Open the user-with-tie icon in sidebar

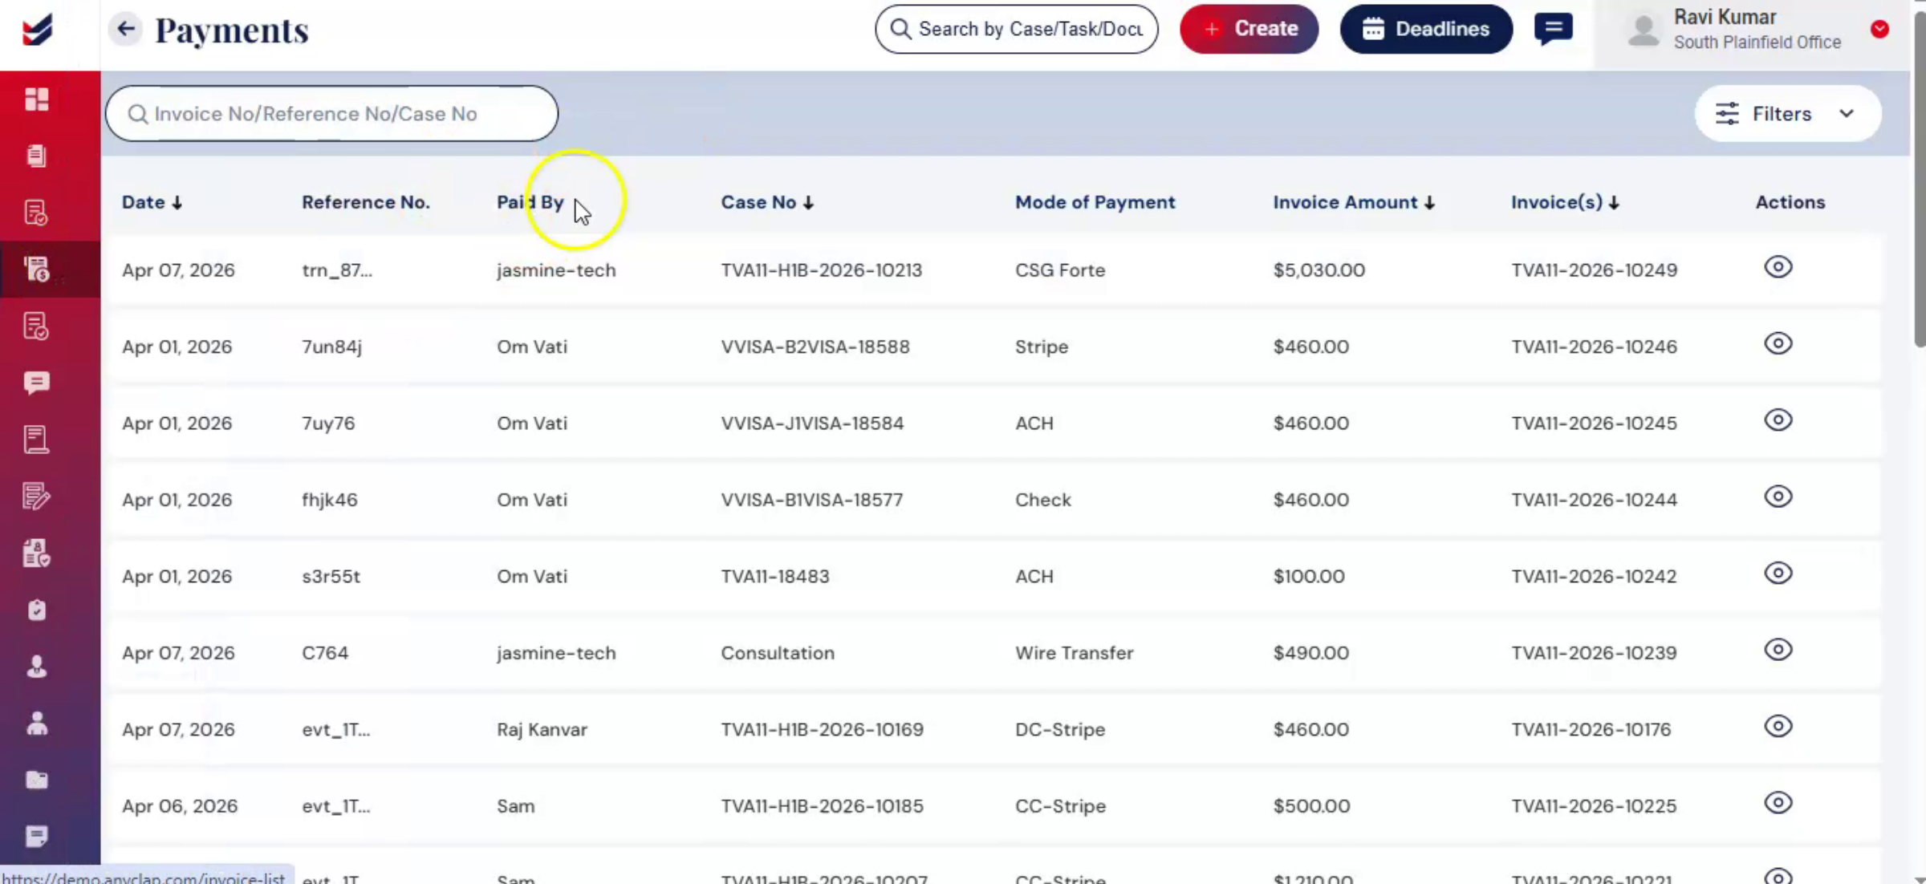37,724
